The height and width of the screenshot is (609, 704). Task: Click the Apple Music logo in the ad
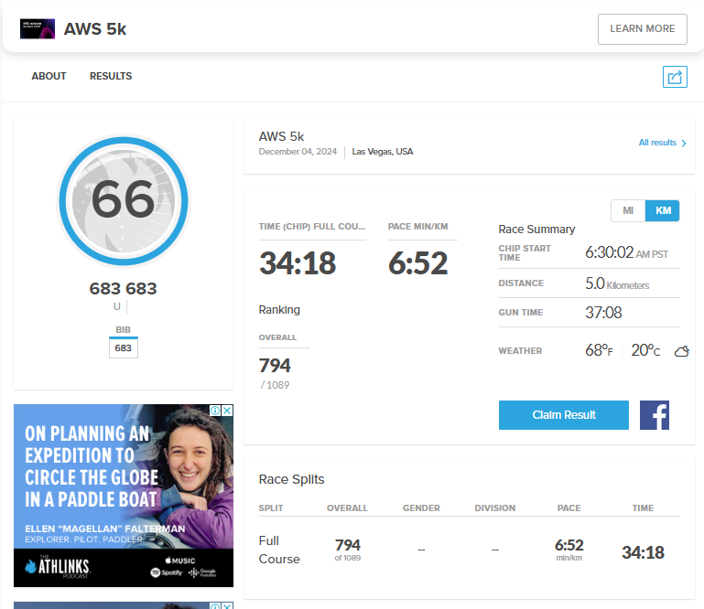pos(180,561)
